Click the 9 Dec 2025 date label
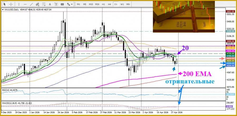237x116 pixels. click(x=6, y=112)
